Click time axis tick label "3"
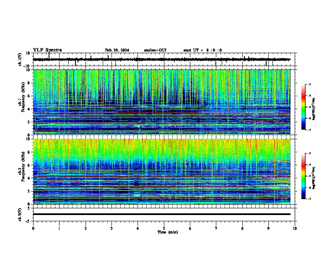Viewport: 332px width, 256px height. tap(112, 228)
